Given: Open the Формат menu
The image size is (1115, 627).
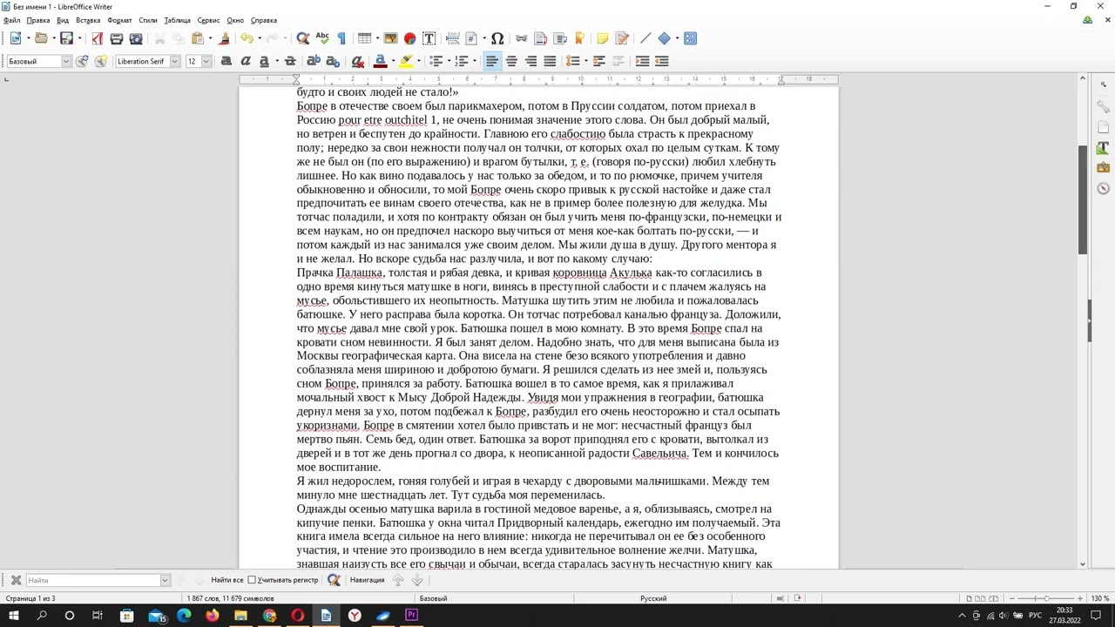Looking at the screenshot, I should coord(119,20).
